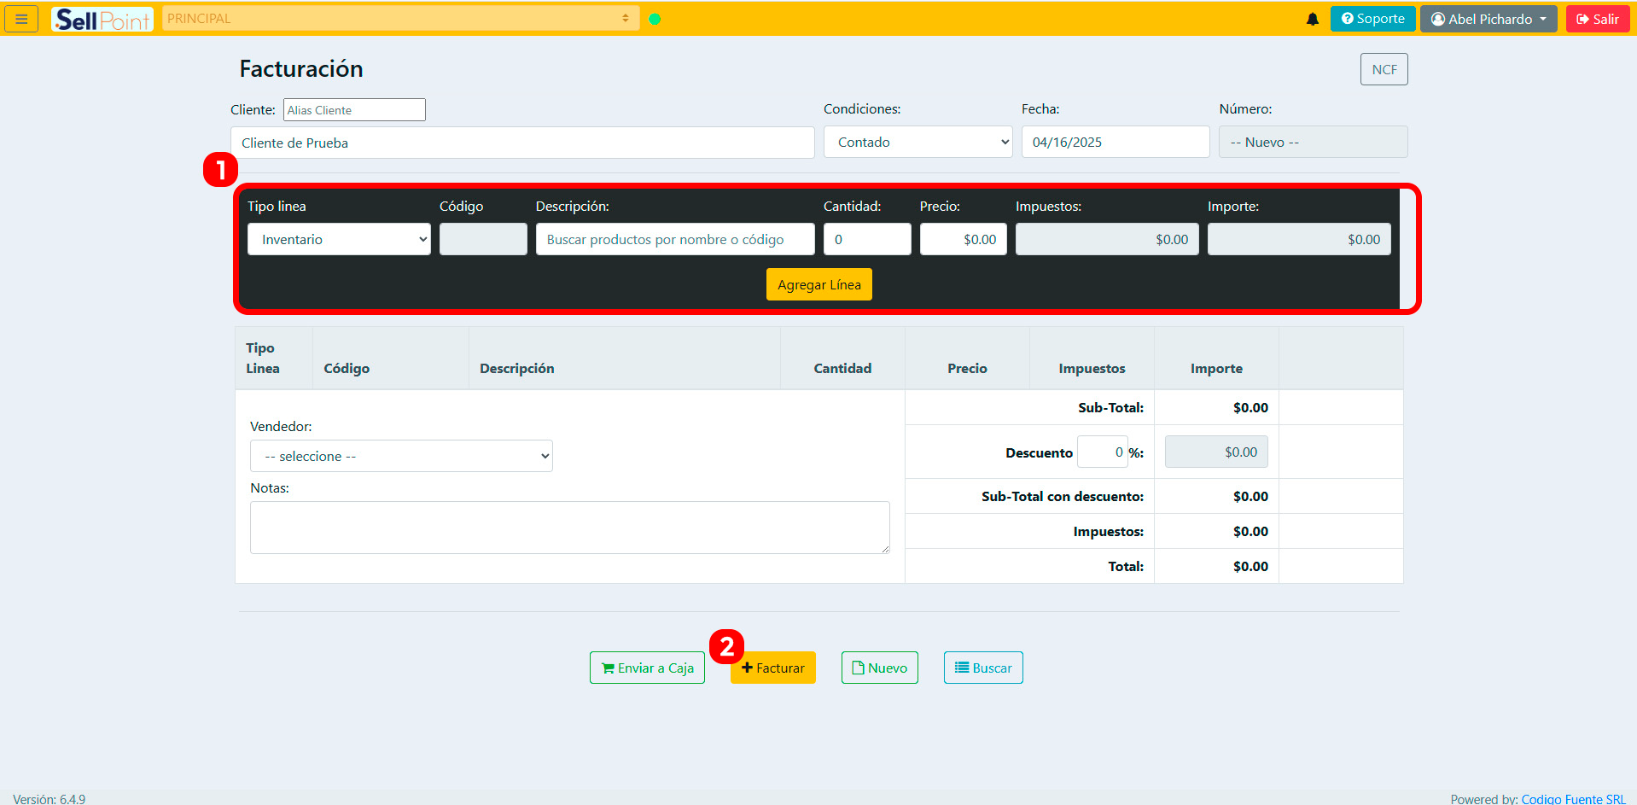Open Buscar to search invoices
The width and height of the screenshot is (1637, 805).
(x=982, y=668)
